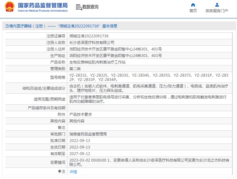Go to 首页 link

[x=193, y=11]
